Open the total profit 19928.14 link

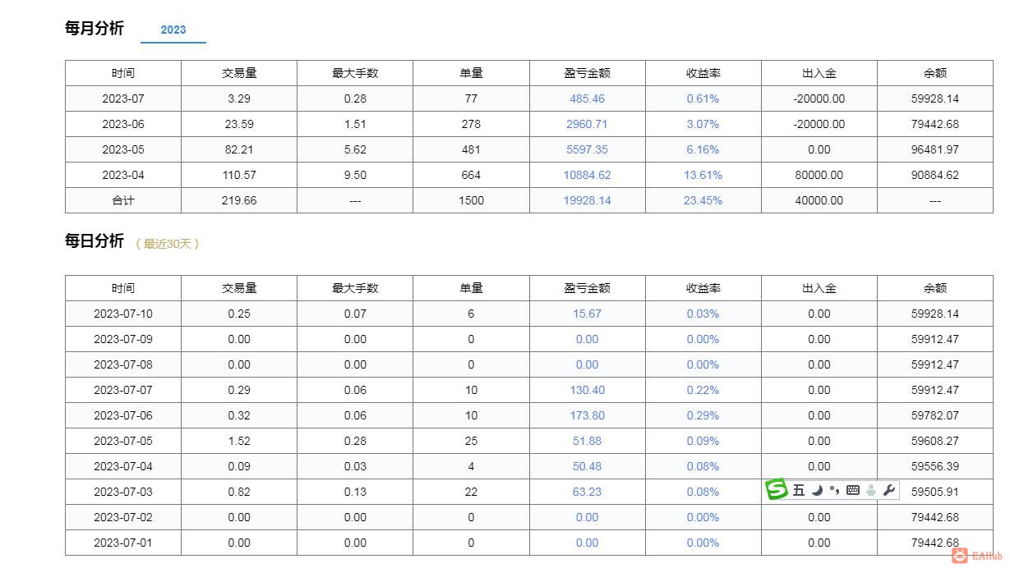point(587,200)
